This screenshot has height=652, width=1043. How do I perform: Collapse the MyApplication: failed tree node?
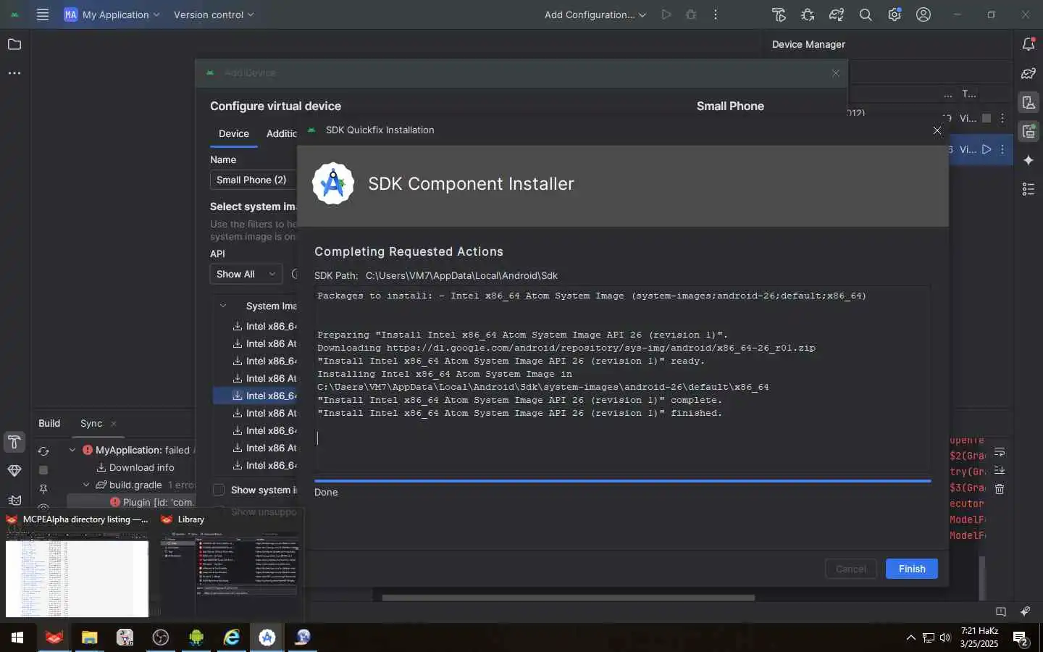pyautogui.click(x=72, y=450)
